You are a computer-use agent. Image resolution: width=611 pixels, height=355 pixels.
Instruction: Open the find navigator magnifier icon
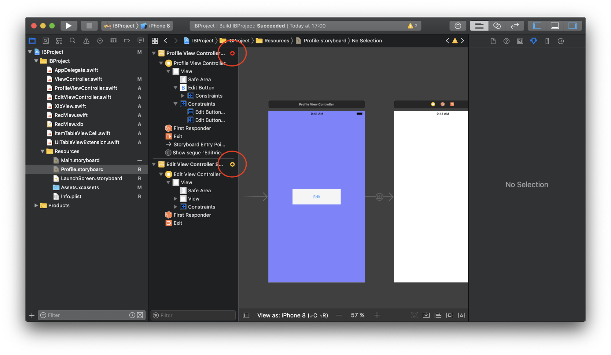[x=72, y=41]
